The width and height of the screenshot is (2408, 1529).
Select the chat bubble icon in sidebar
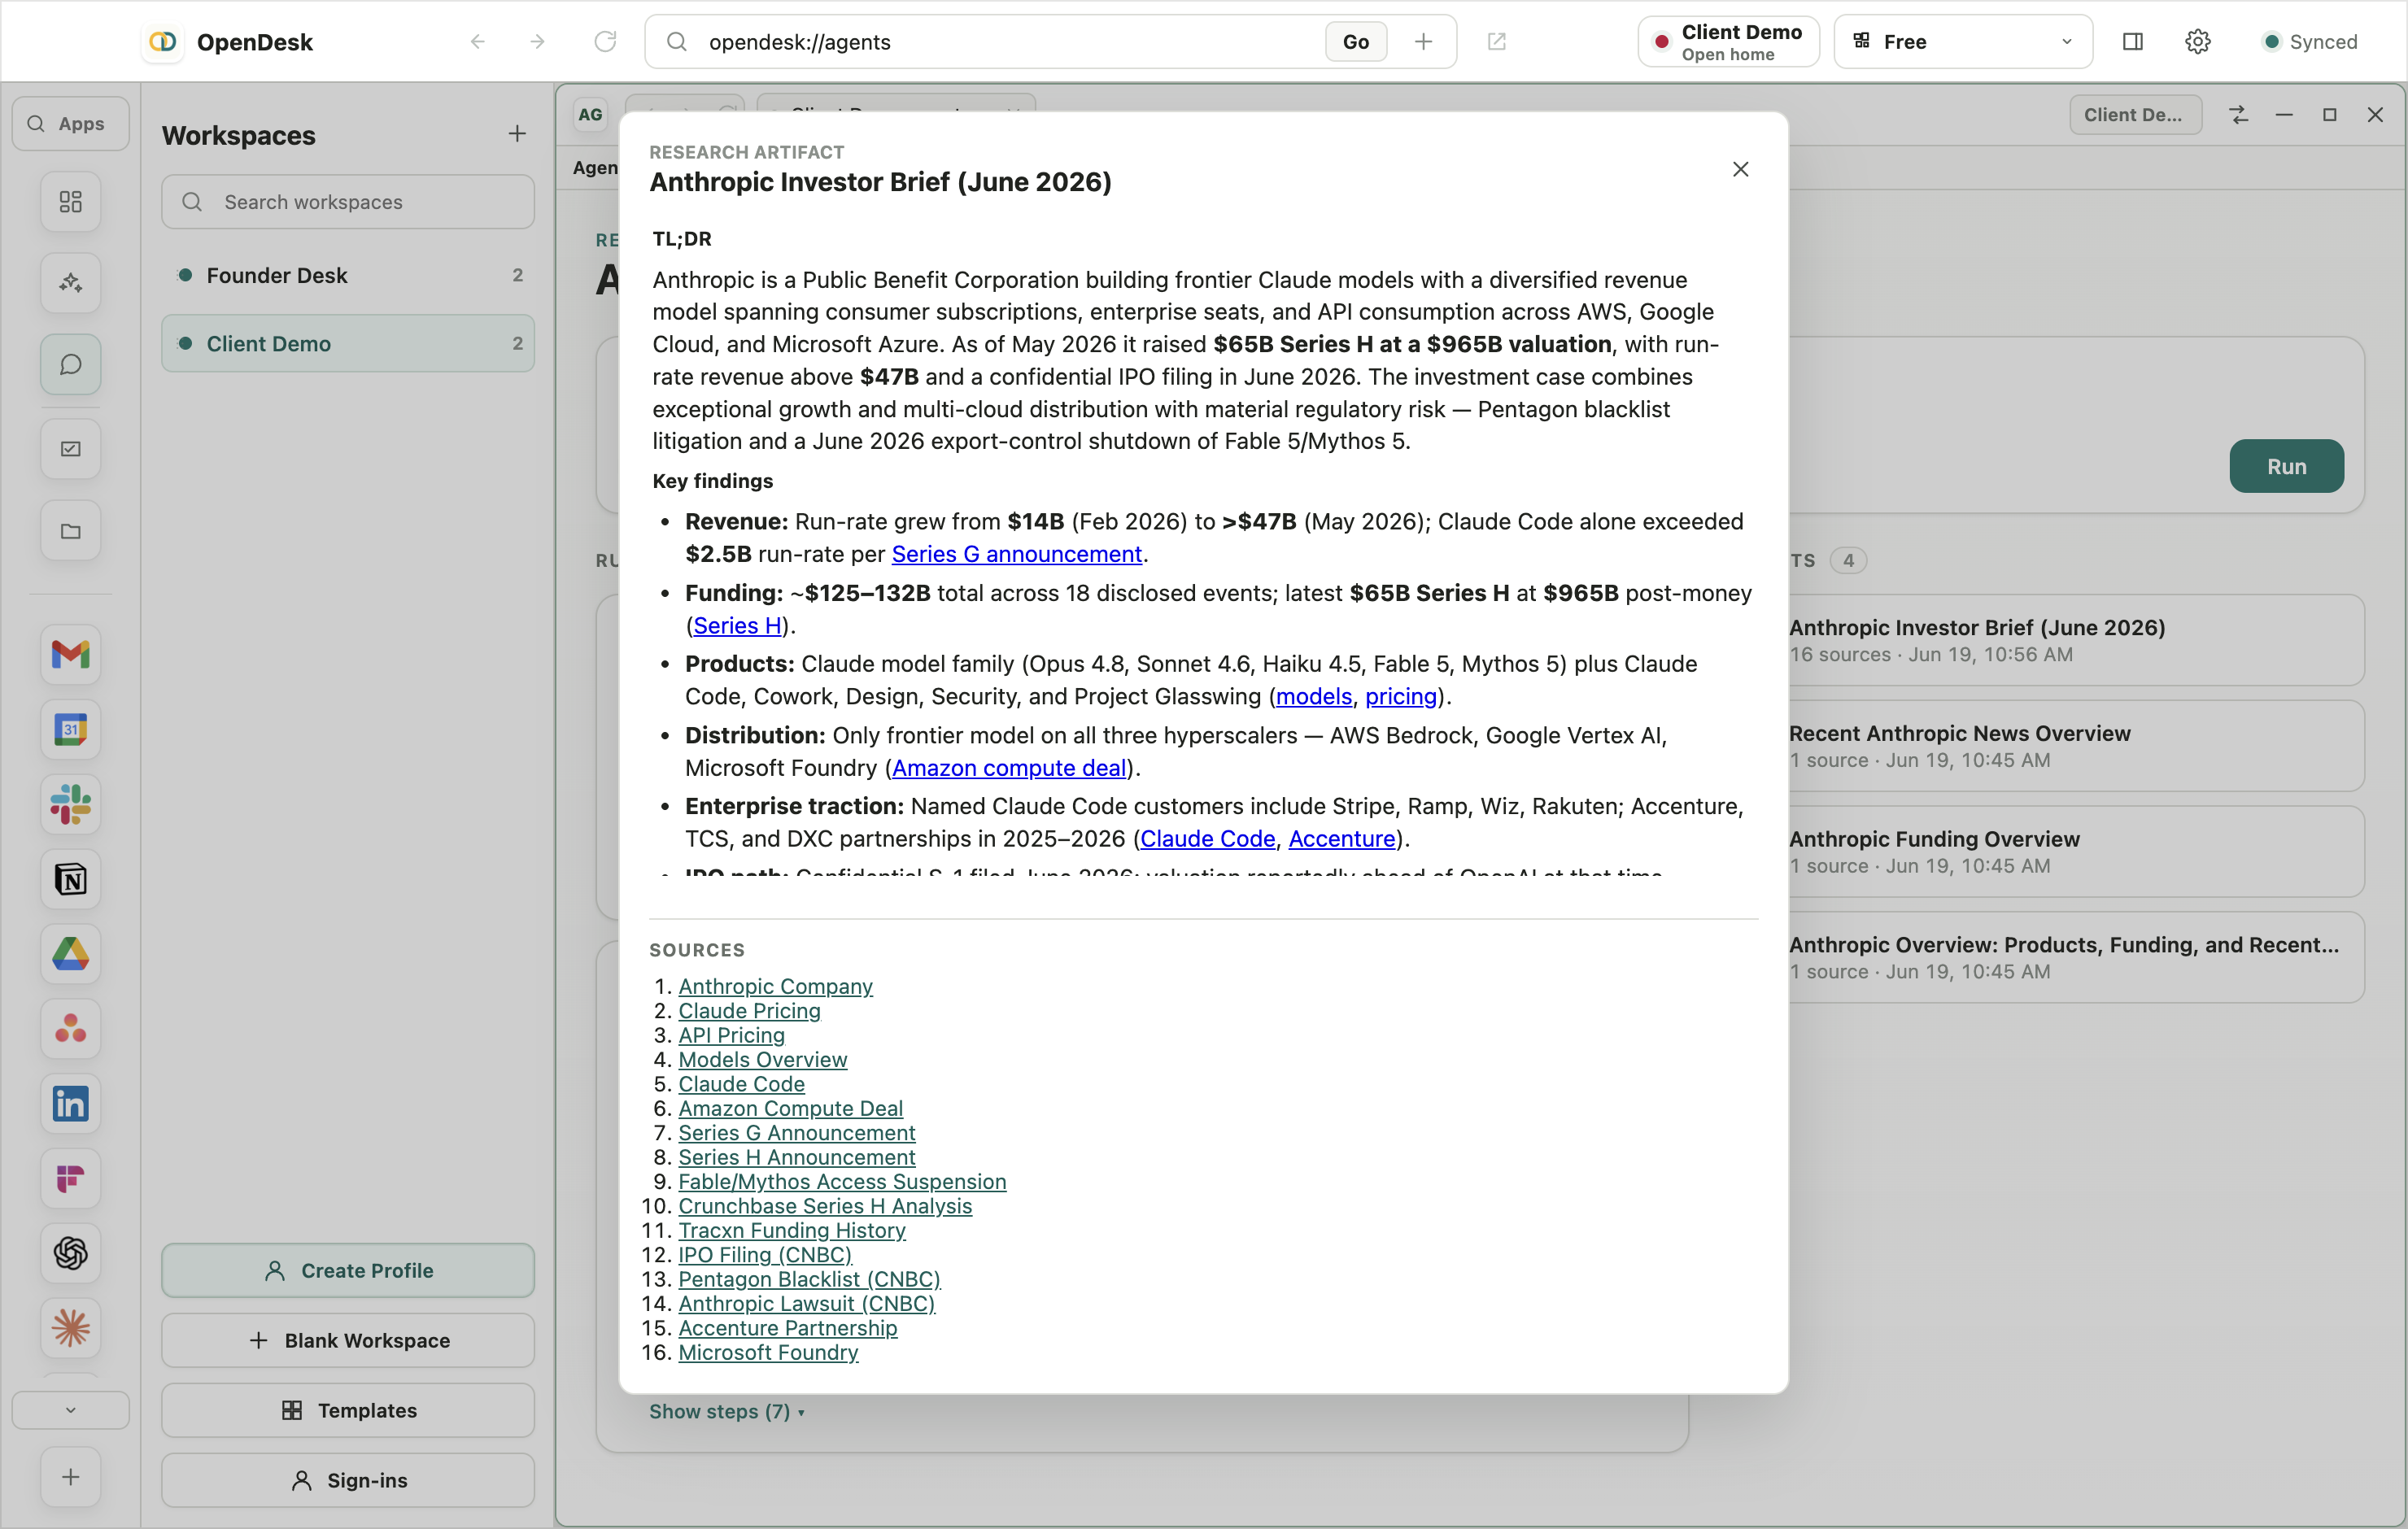[70, 365]
